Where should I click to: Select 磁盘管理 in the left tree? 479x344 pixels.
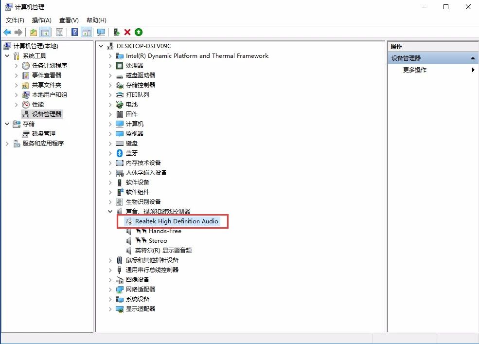[44, 134]
